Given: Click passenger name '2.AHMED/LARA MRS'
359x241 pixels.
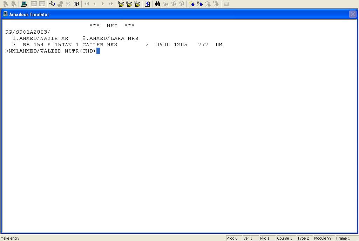Looking at the screenshot, I should click(x=110, y=39).
